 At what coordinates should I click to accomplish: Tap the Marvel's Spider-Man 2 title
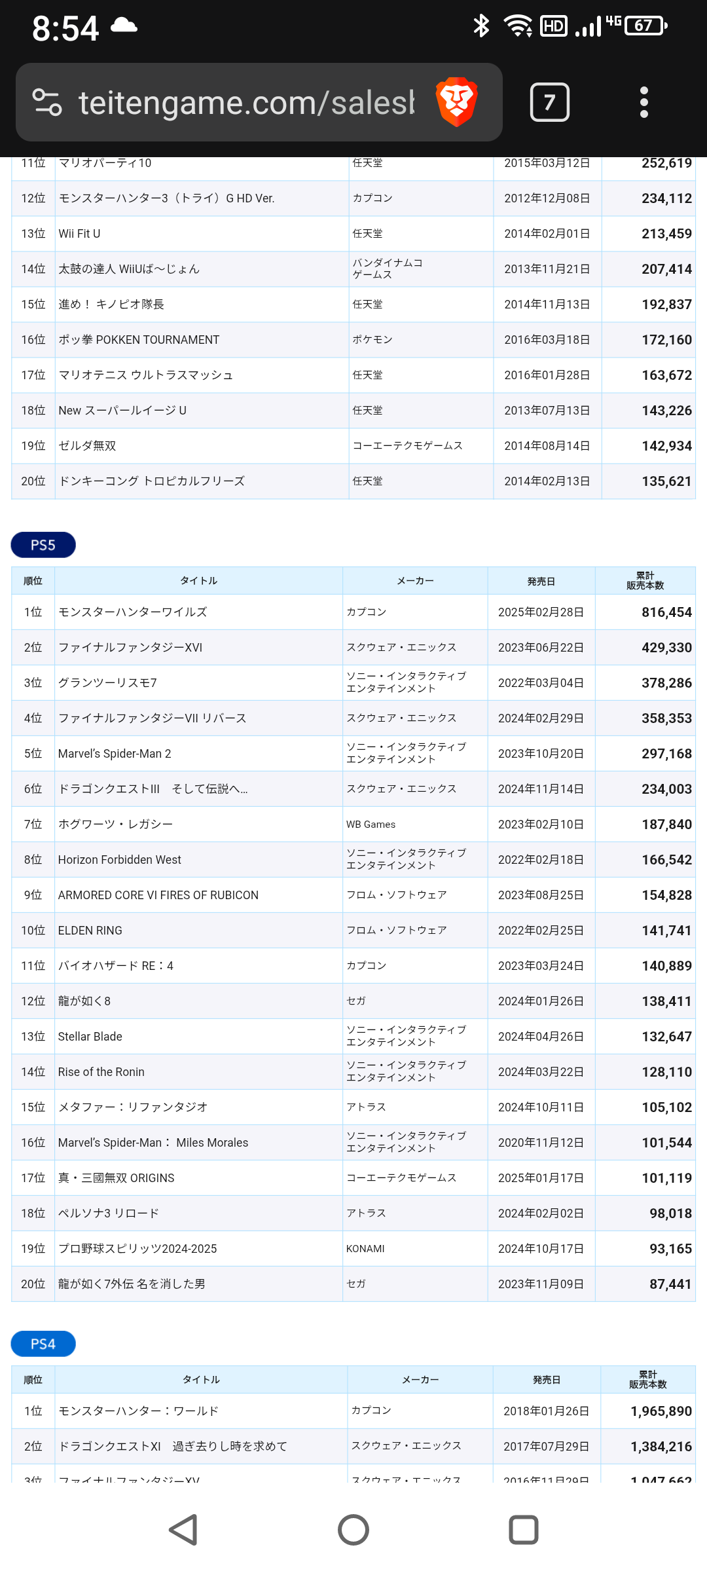pyautogui.click(x=115, y=754)
